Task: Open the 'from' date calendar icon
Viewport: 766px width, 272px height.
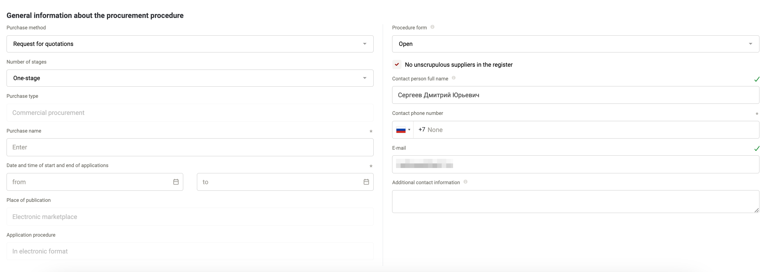Action: pos(176,182)
